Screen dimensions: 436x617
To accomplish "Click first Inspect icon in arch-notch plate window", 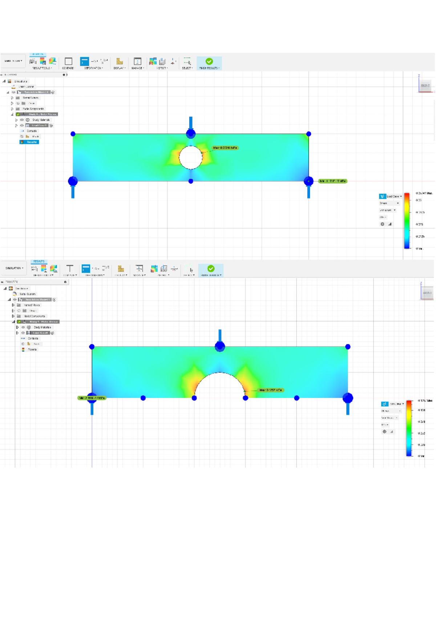I will (154, 268).
